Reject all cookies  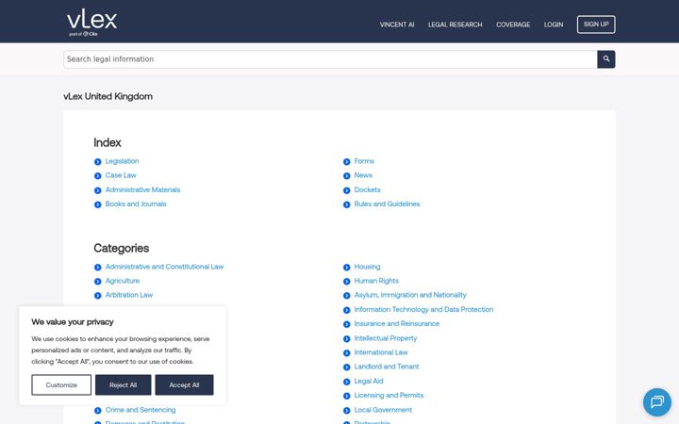pos(123,384)
